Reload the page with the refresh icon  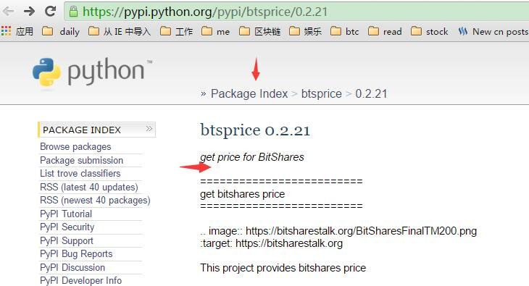(50, 11)
